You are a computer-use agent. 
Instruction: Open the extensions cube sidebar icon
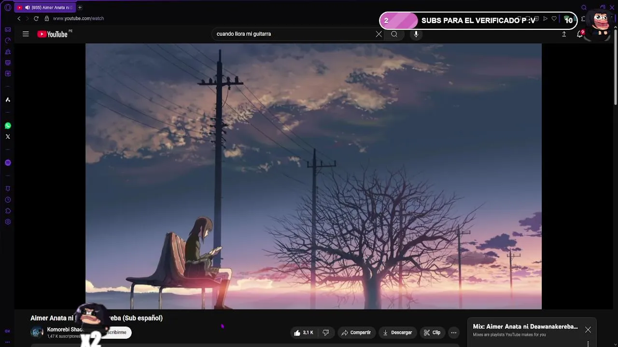point(8,211)
